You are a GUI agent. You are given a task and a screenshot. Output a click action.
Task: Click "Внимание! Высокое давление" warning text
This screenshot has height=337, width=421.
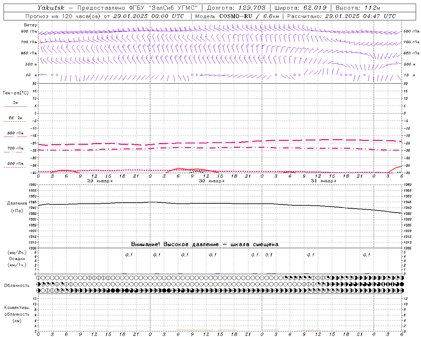click(175, 245)
